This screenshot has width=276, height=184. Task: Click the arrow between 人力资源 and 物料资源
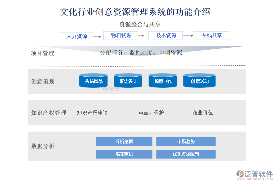(97, 37)
